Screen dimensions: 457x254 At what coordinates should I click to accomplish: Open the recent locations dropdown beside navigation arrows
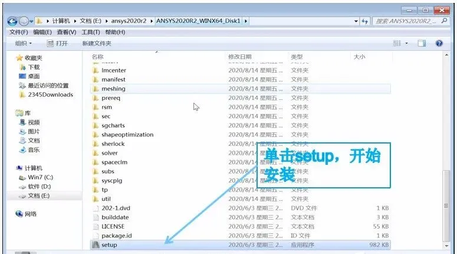coord(31,21)
